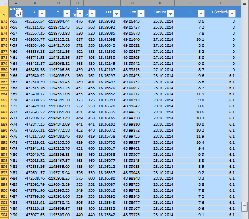249x219 pixels.
Task: Open the Lon column filter dropdown
Action: click(x=141, y=14)
